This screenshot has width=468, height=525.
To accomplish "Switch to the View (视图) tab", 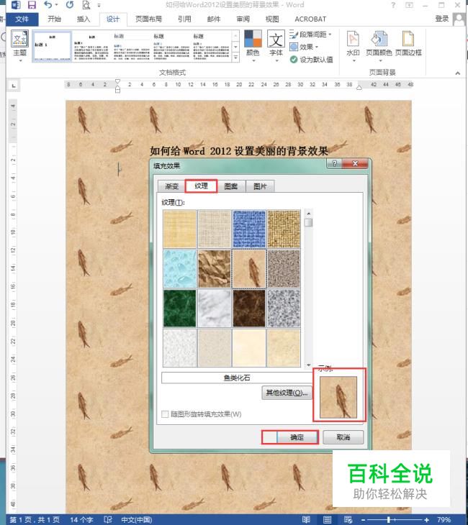I will click(x=272, y=19).
